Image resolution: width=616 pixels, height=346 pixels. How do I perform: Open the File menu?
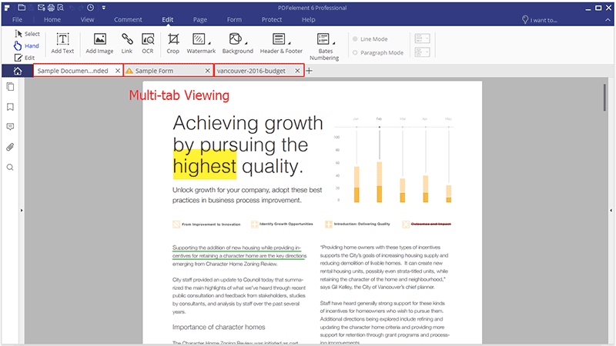[17, 20]
